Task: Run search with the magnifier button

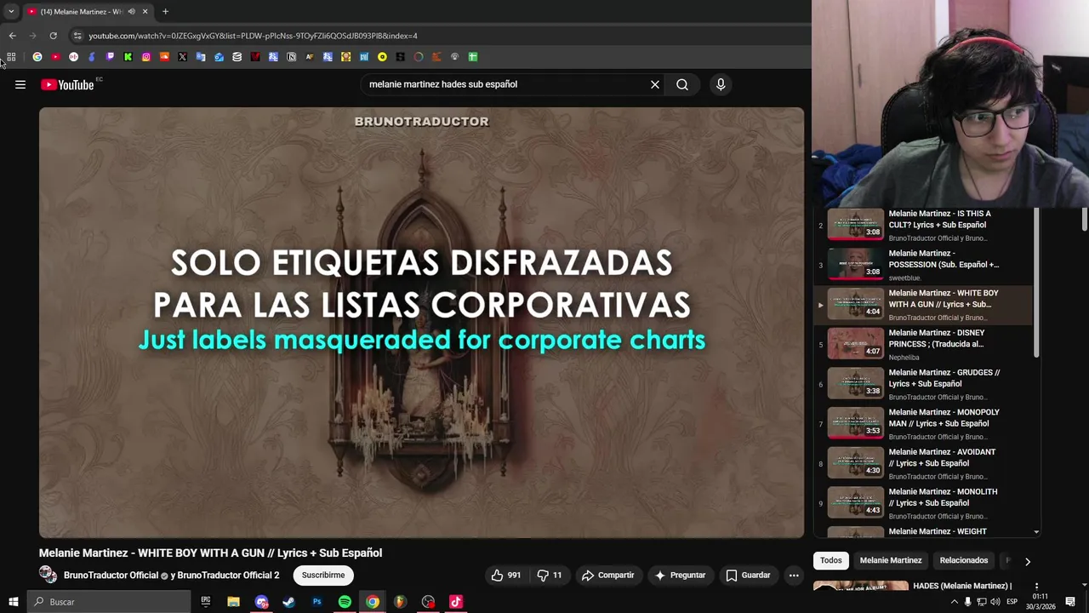Action: 682,84
